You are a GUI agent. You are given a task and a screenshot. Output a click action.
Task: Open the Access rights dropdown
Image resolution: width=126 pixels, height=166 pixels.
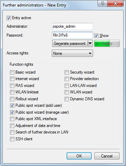click(x=72, y=53)
